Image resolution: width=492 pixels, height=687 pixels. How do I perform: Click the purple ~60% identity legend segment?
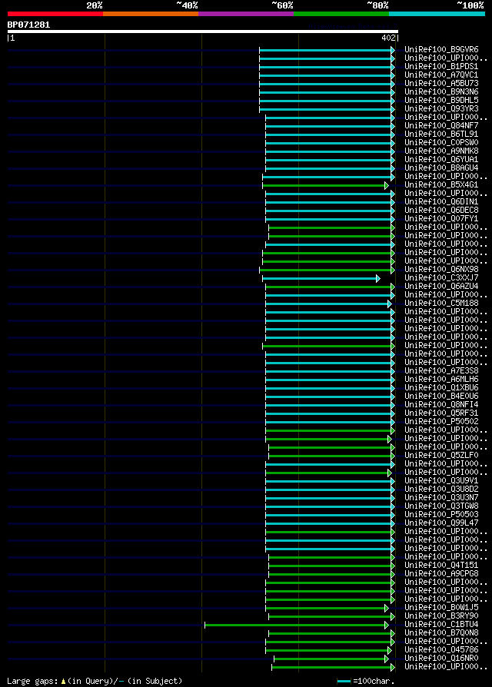point(246,14)
